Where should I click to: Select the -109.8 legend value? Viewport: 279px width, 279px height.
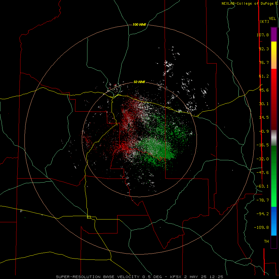coord(261,228)
